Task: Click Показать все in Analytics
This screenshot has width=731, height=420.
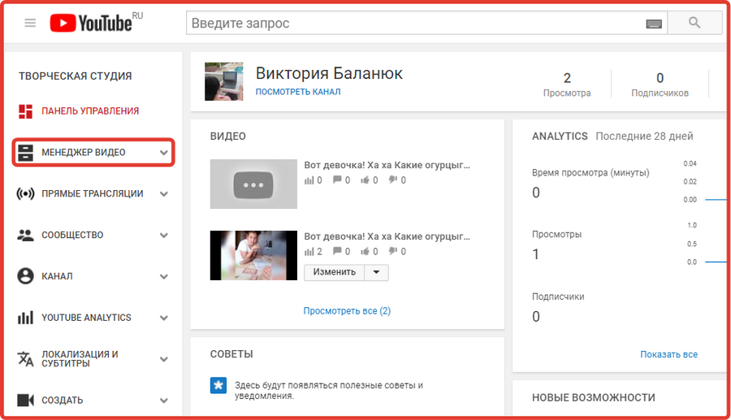Action: coord(668,354)
